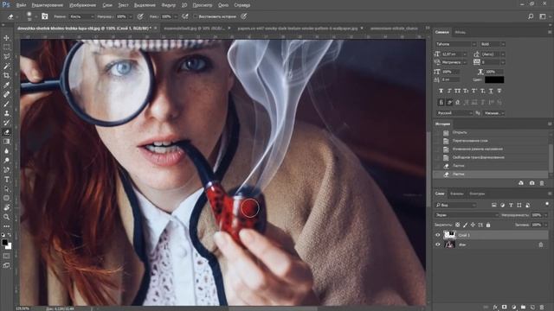Select the Path Selection tool
This screenshot has width=554, height=311.
pos(6,189)
